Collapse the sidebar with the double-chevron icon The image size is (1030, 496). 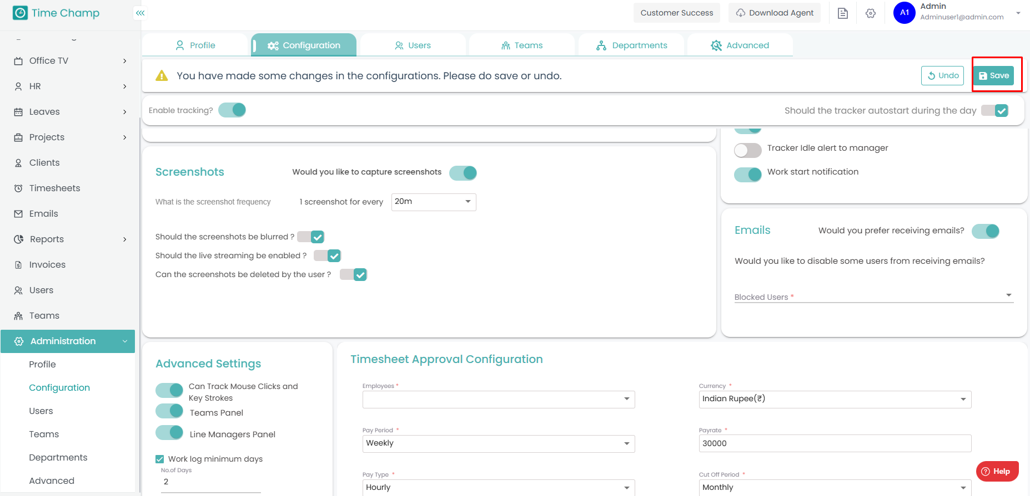pos(140,13)
